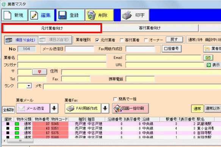Click the green arrow 表示 URL button

click(x=213, y=65)
